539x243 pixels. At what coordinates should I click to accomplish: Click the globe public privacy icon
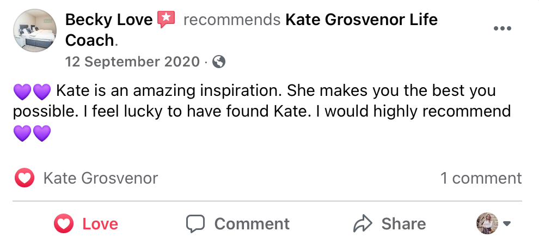219,62
